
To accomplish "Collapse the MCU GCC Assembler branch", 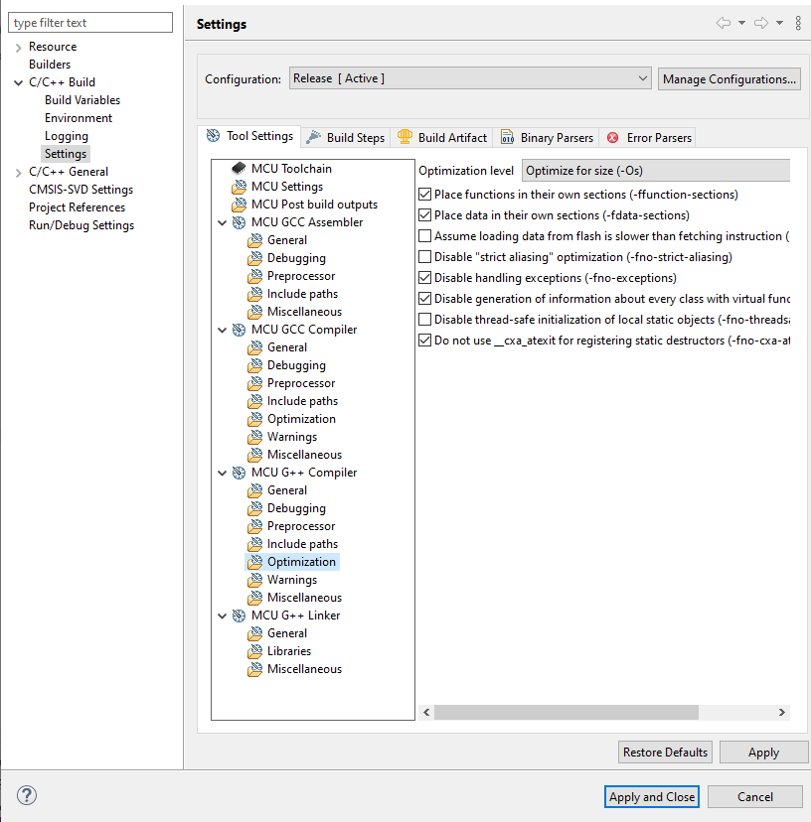I will pos(223,221).
